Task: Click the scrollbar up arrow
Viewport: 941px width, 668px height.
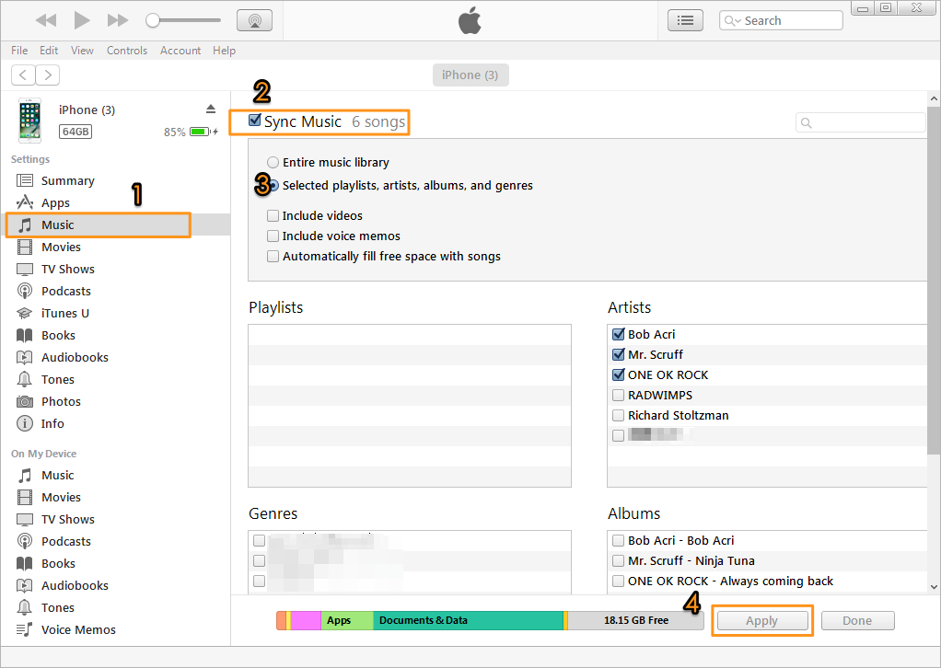Action: click(x=934, y=98)
